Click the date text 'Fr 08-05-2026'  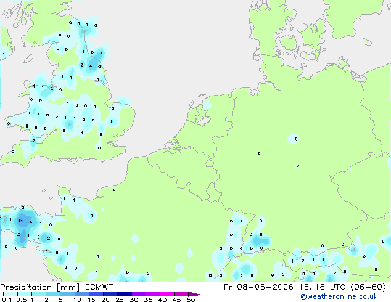point(258,287)
